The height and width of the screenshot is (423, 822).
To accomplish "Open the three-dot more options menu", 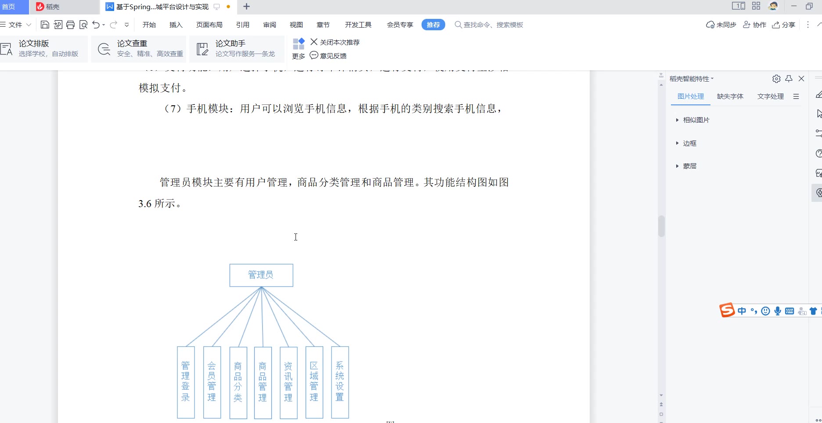I will coord(808,25).
